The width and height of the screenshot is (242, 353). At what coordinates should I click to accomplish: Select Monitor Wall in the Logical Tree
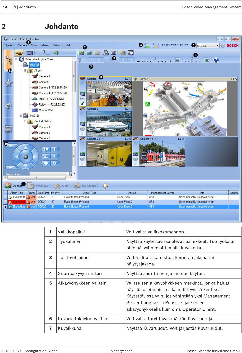point(46,110)
